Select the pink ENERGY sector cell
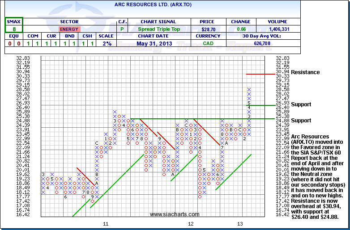 [69, 29]
